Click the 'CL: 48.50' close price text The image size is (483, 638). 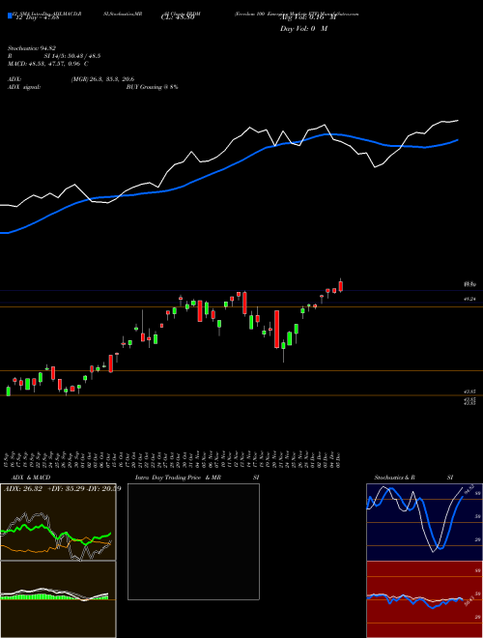click(x=178, y=18)
